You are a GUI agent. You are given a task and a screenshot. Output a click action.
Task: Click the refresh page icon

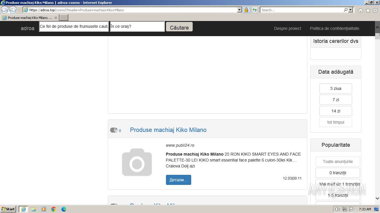point(255,10)
